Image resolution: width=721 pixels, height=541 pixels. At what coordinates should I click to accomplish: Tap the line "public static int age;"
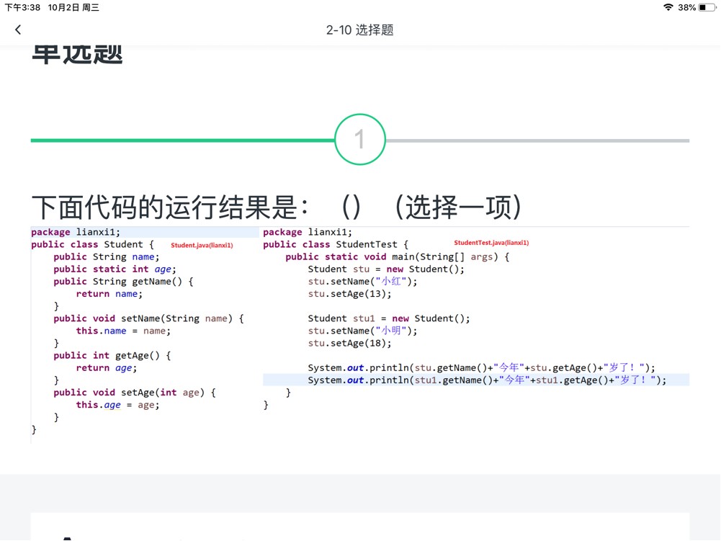pos(115,269)
